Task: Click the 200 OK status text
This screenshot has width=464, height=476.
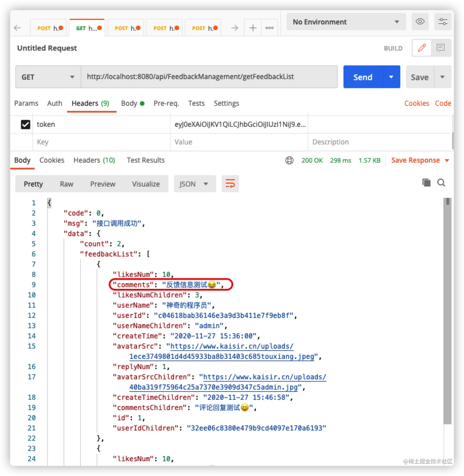Action: pyautogui.click(x=312, y=160)
